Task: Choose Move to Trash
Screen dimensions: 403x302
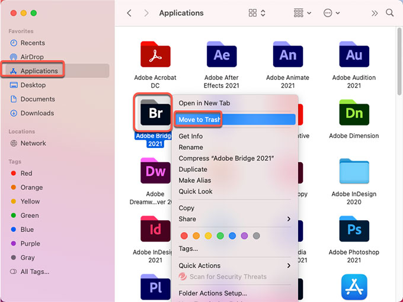Action: pyautogui.click(x=235, y=120)
